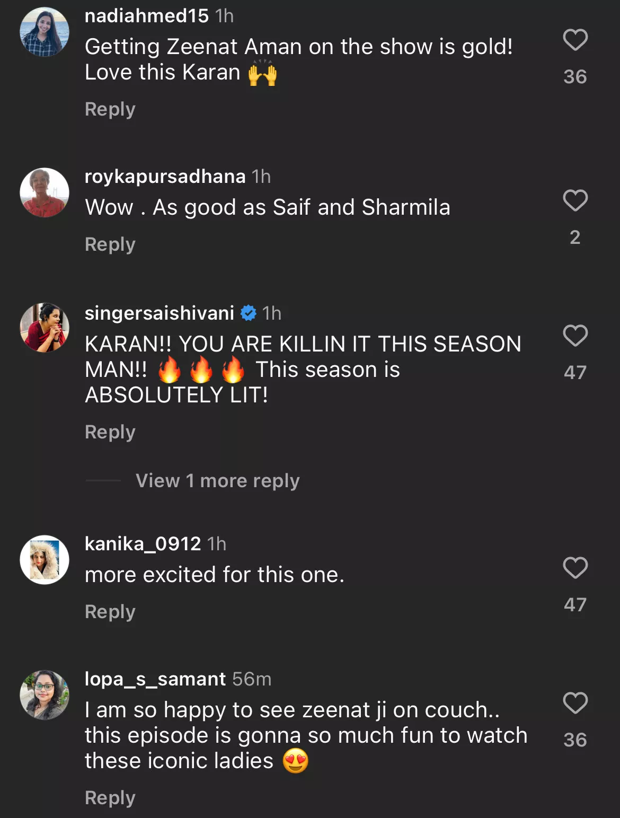Open the kanika_0912 username link
This screenshot has height=818, width=620.
(143, 544)
